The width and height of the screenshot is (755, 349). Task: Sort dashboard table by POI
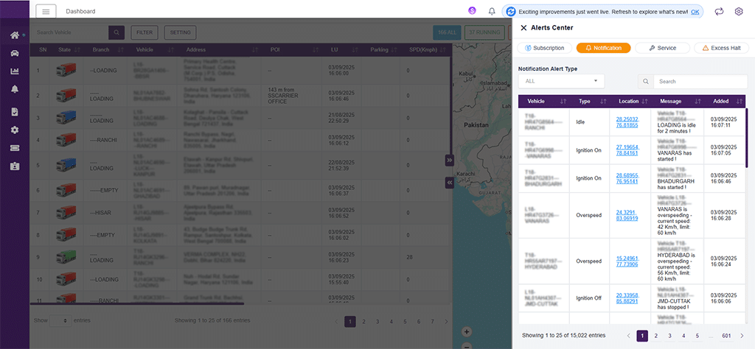(316, 49)
